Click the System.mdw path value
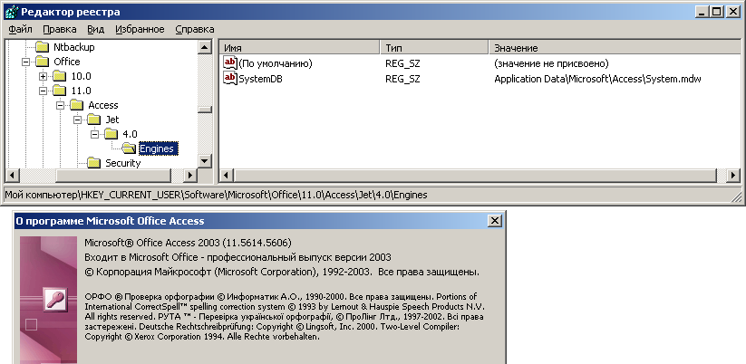Image resolution: width=746 pixels, height=364 pixels. [597, 79]
